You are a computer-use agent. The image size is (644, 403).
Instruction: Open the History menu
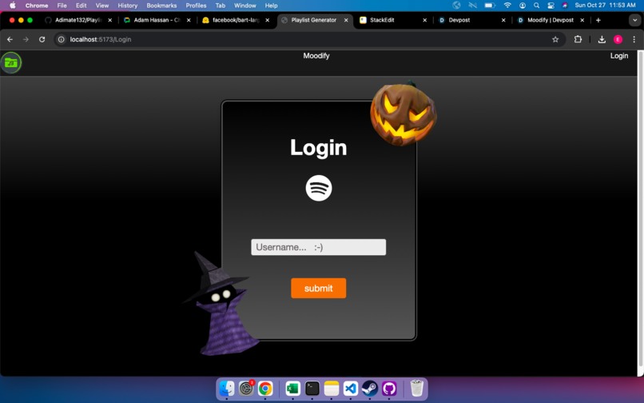(128, 6)
